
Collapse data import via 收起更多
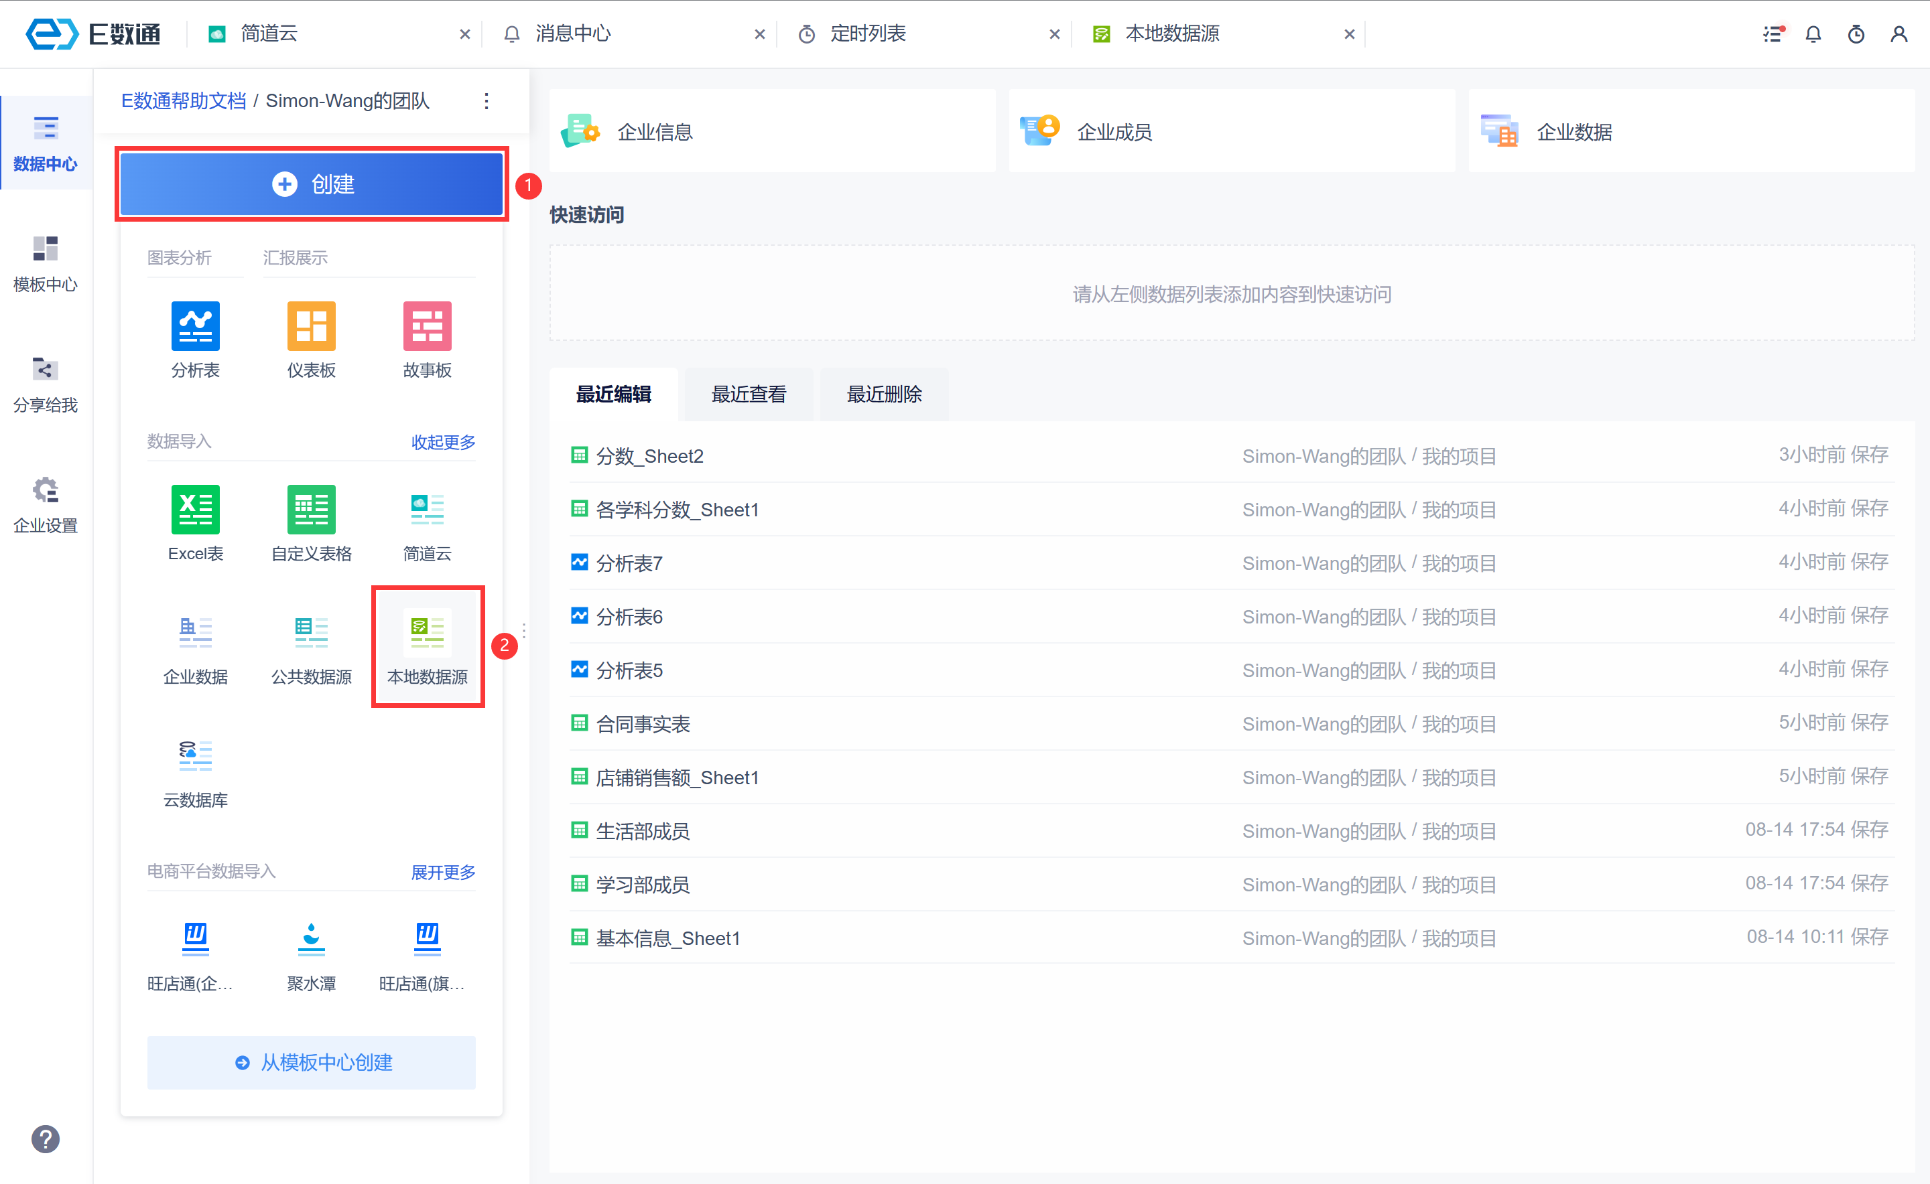tap(443, 441)
